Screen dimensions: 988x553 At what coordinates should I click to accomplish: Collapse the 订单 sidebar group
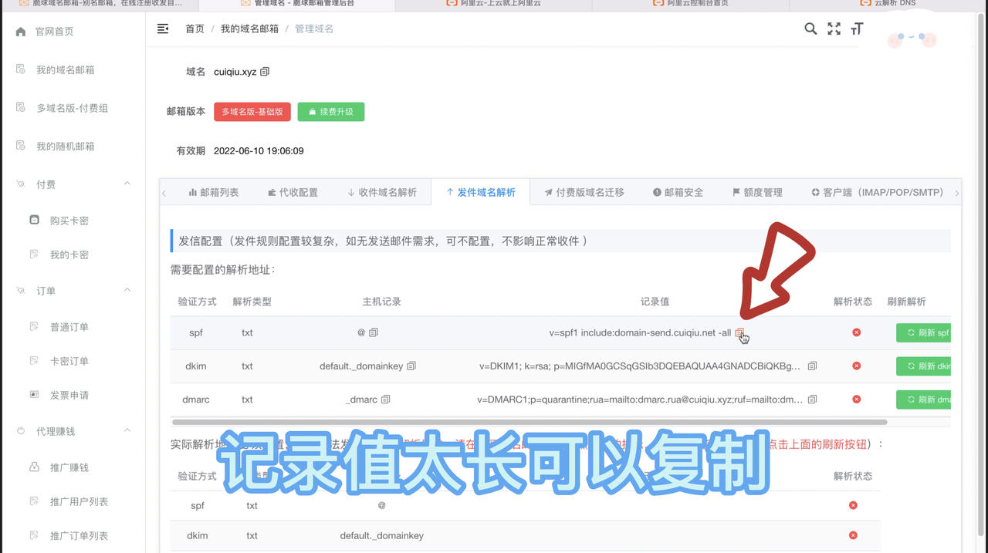click(127, 290)
